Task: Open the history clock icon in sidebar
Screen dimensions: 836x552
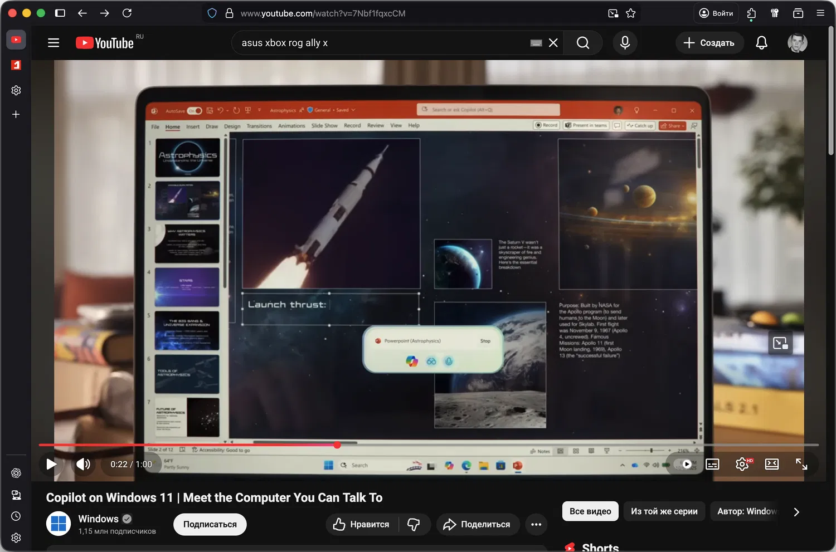Action: [x=16, y=516]
